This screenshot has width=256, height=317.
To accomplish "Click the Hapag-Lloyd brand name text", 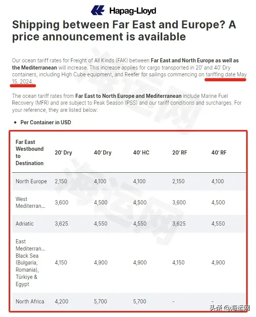I will 133,11.
